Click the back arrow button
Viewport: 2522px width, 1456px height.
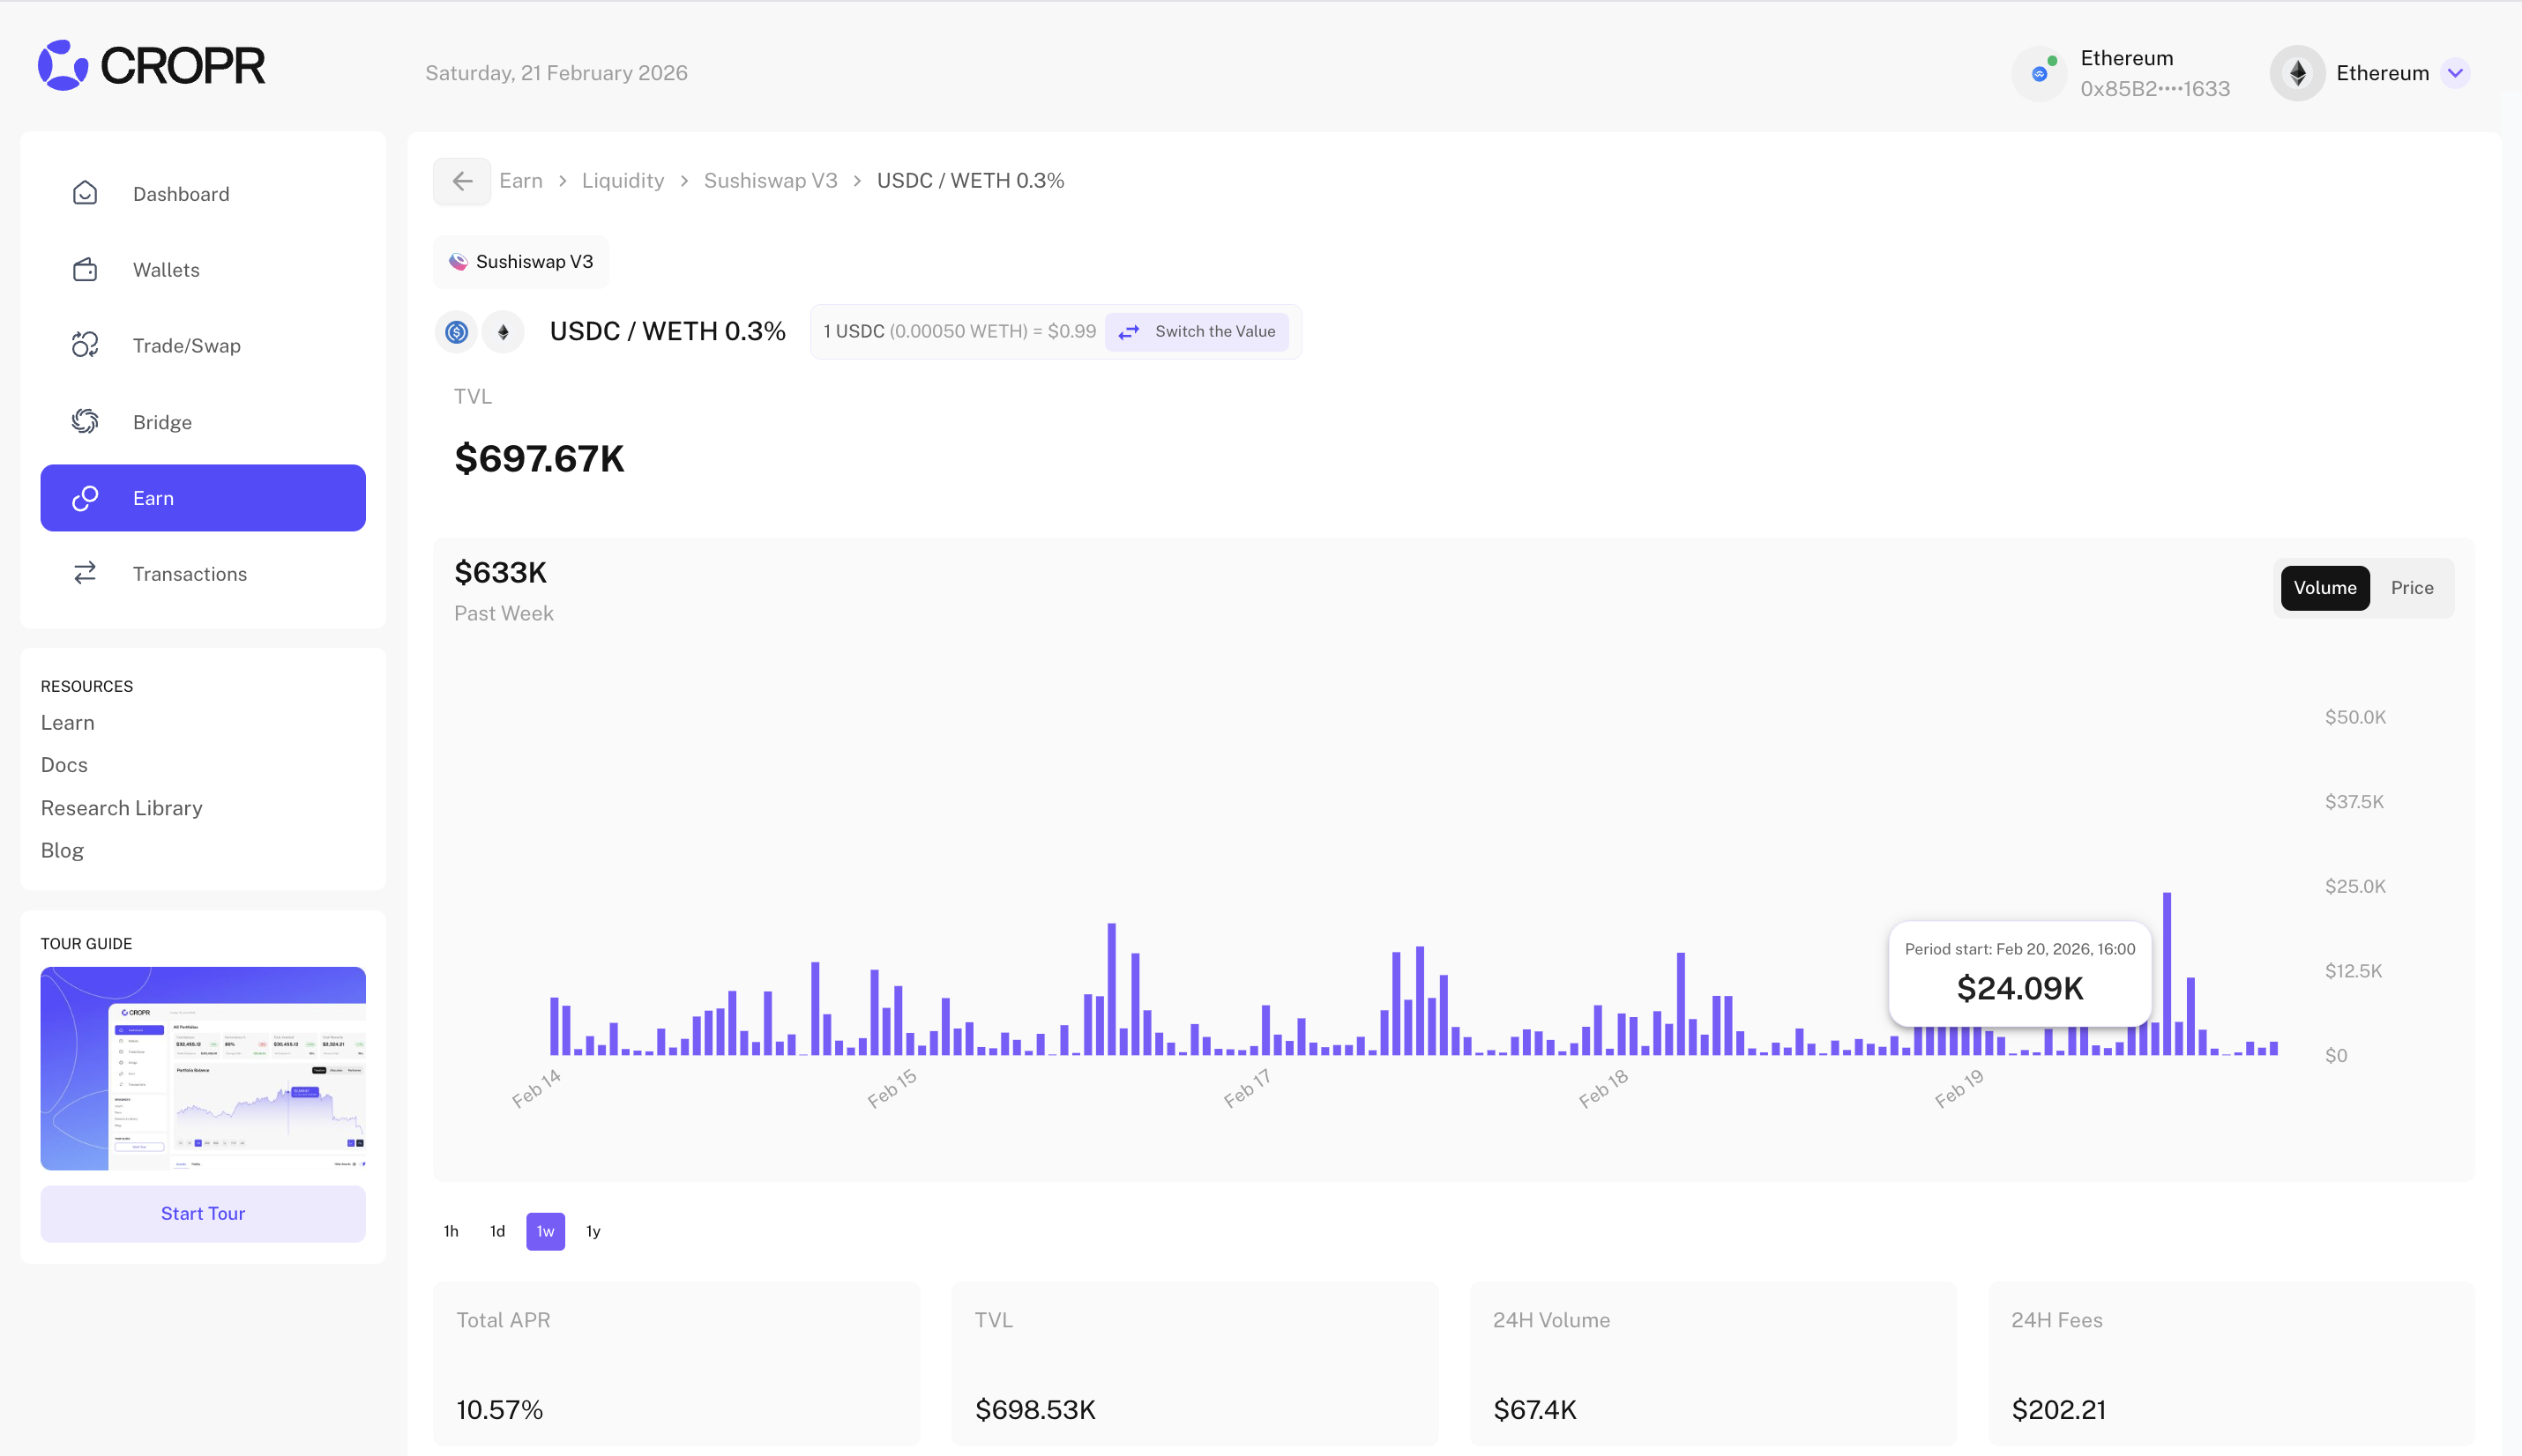click(462, 181)
